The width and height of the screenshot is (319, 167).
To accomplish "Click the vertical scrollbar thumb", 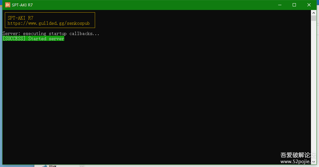I will click(x=314, y=18).
